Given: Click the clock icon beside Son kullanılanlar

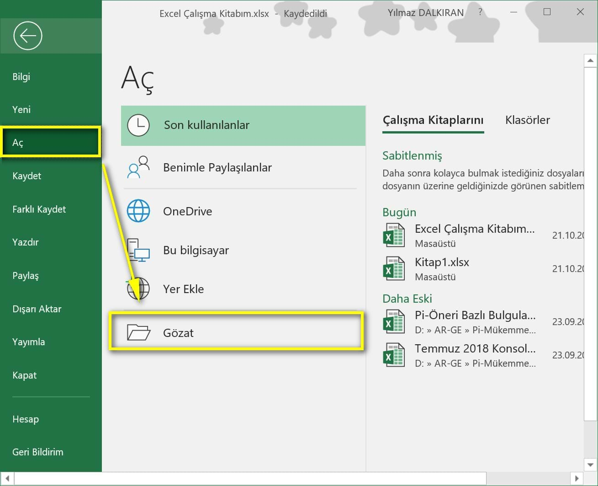Looking at the screenshot, I should pos(138,125).
